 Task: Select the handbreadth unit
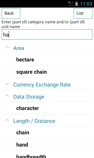pyautogui.click(x=47, y=155)
